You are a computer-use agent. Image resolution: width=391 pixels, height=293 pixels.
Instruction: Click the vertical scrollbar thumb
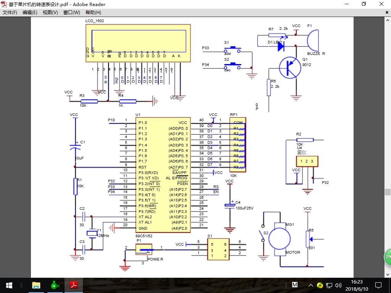point(388,192)
